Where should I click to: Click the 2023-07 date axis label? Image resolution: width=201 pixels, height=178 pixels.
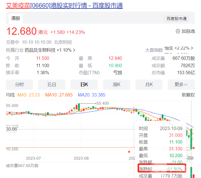[33, 158]
